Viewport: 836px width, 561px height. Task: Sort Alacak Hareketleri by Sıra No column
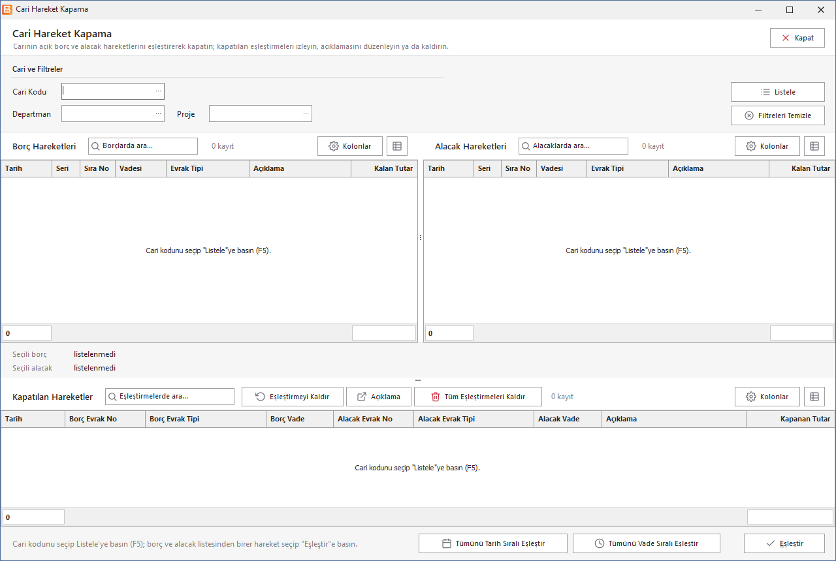[x=519, y=168]
